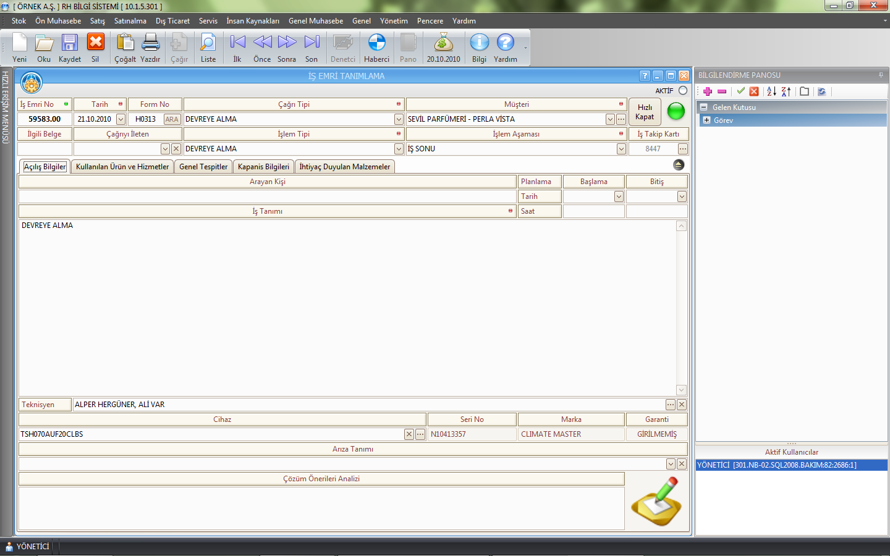Open the Haberci messenger icon
Screen dimensions: 890x556
pyautogui.click(x=376, y=43)
